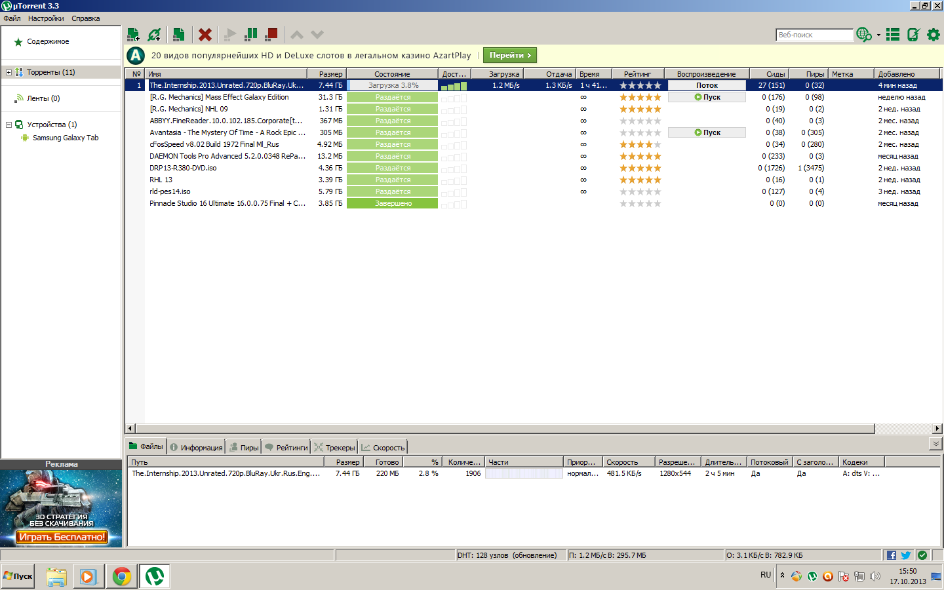This screenshot has width=944, height=590.
Task: Open the search provider dropdown arrow
Action: click(x=878, y=35)
